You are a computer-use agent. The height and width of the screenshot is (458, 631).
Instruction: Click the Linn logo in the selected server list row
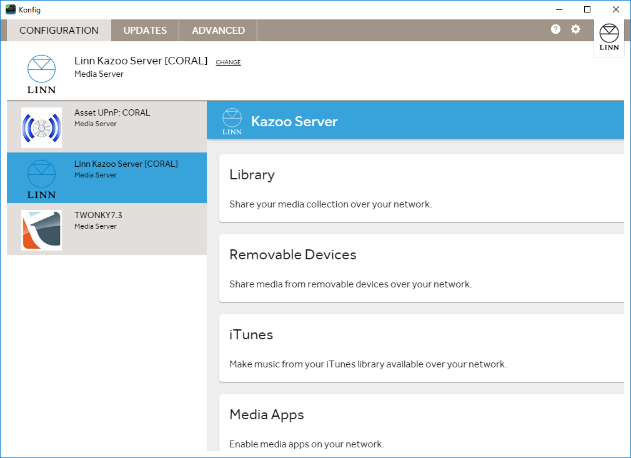[x=41, y=179]
